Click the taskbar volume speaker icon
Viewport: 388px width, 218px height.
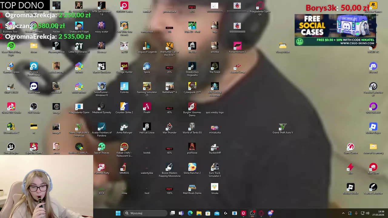coord(367,213)
